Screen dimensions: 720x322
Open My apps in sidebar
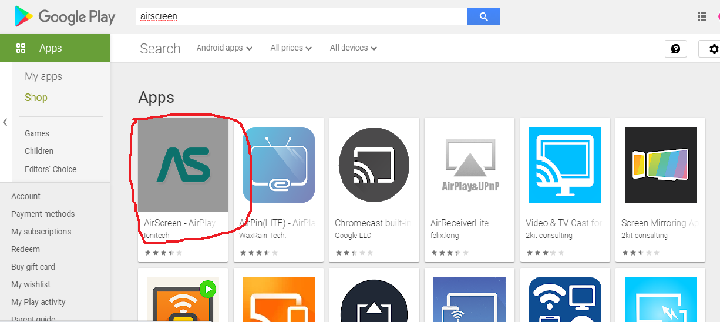point(43,76)
